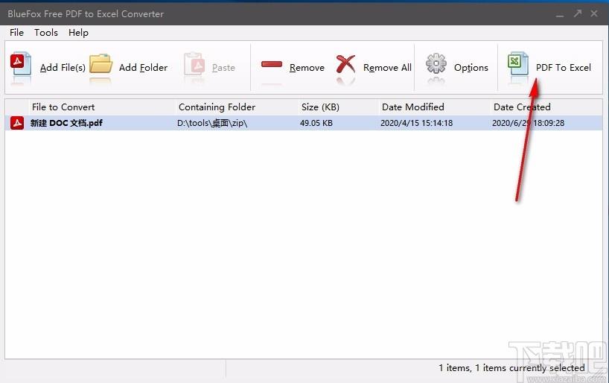Click the Remove label
609x383 pixels.
point(307,68)
